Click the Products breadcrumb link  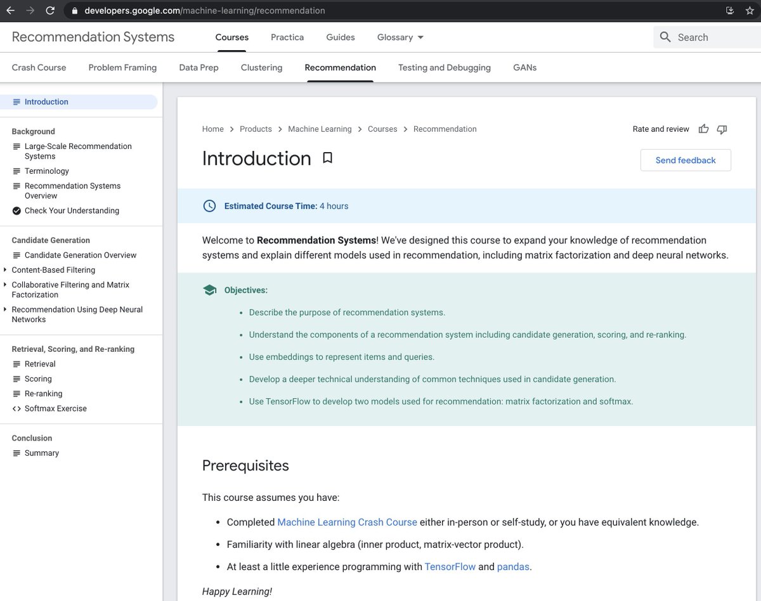click(256, 129)
